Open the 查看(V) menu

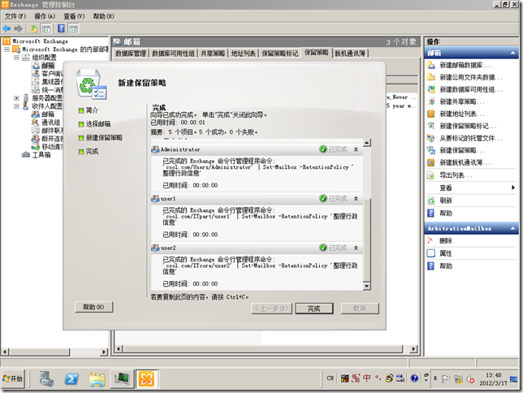click(74, 16)
